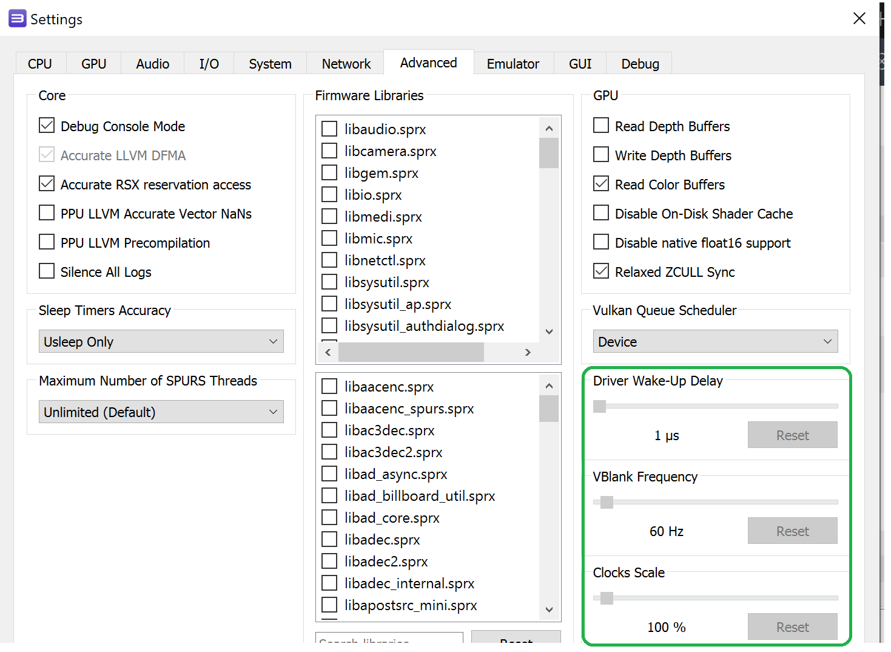Open the Sleep Timers Accuracy dropdown
This screenshot has width=891, height=652.
click(161, 342)
